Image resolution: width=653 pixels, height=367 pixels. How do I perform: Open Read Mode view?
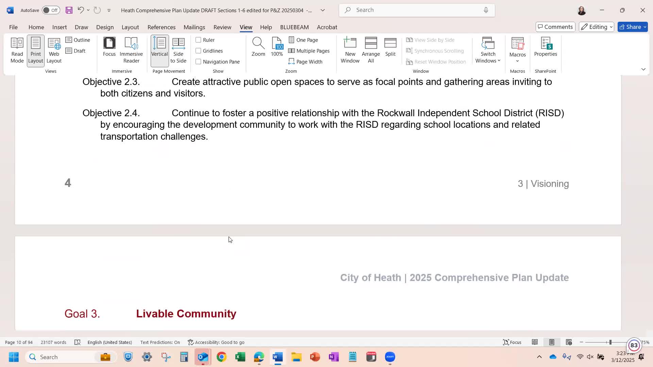tap(17, 50)
